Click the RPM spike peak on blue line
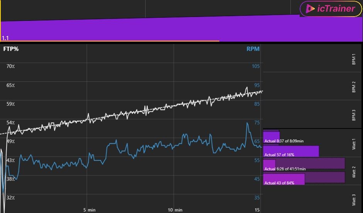This screenshot has height=213, width=363. click(x=247, y=123)
